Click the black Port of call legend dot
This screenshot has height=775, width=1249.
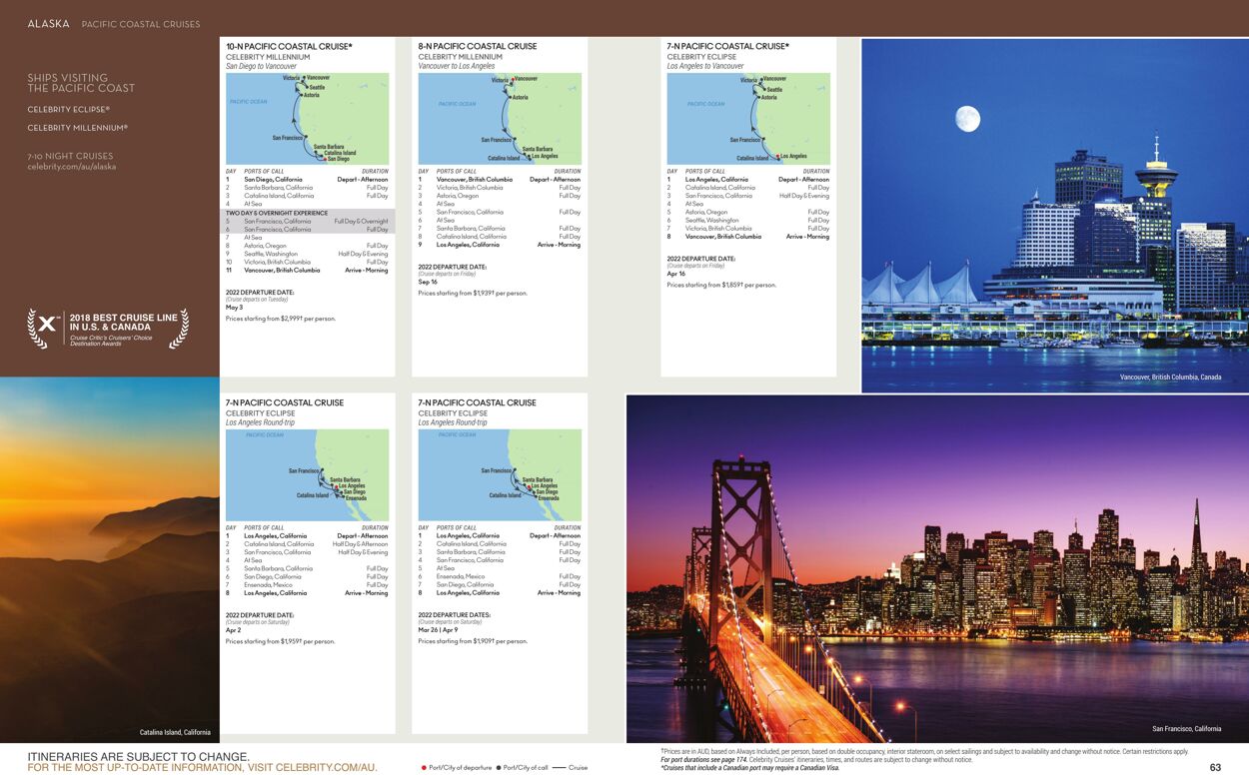pyautogui.click(x=498, y=768)
